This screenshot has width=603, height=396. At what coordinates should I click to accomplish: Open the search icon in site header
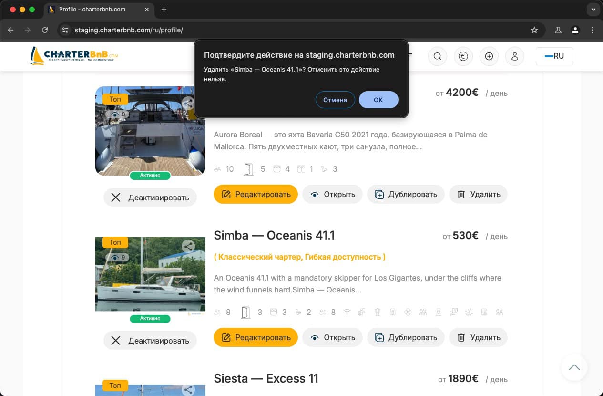tap(437, 56)
